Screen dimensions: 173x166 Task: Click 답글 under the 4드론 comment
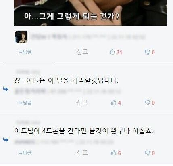tap(25, 153)
